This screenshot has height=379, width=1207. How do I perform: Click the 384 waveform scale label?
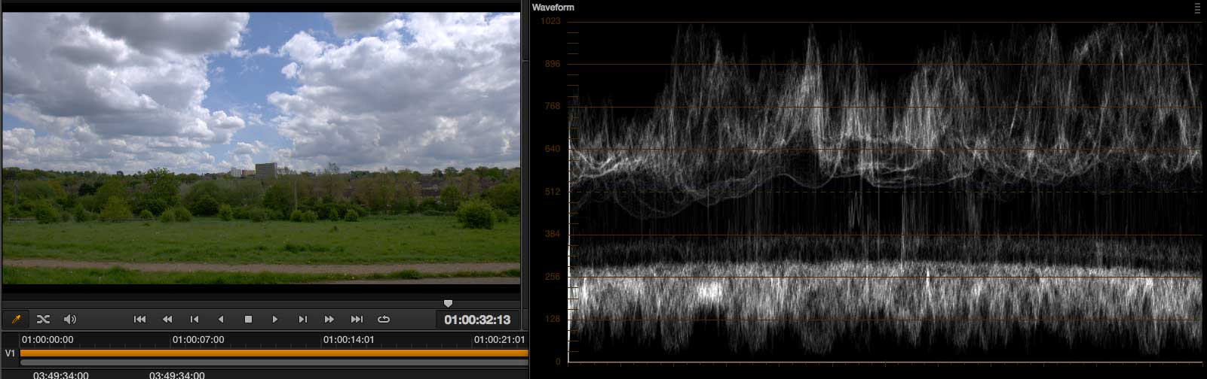click(553, 234)
